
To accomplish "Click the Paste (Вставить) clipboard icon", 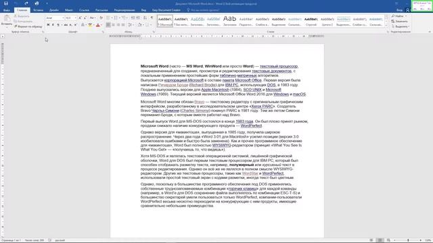I will tap(7, 19).
